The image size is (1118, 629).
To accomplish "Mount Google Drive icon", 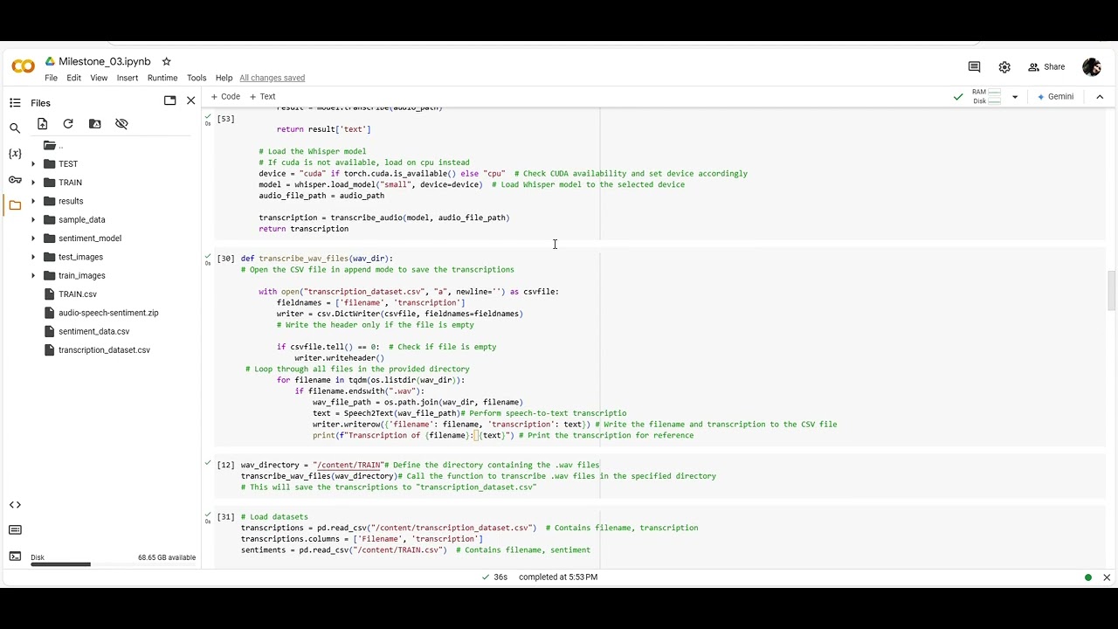I will (95, 124).
